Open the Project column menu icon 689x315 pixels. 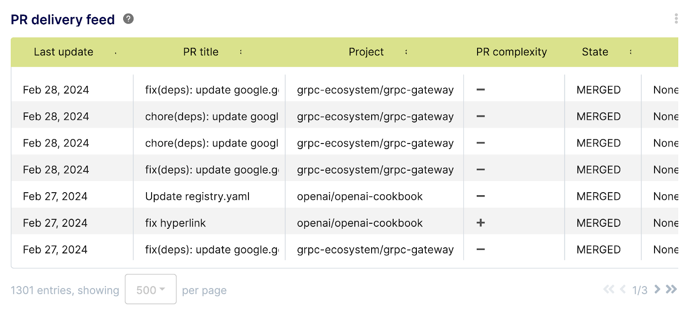pyautogui.click(x=406, y=52)
